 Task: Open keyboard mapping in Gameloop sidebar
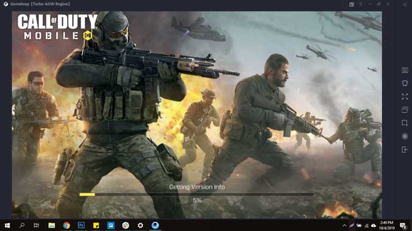[x=405, y=70]
